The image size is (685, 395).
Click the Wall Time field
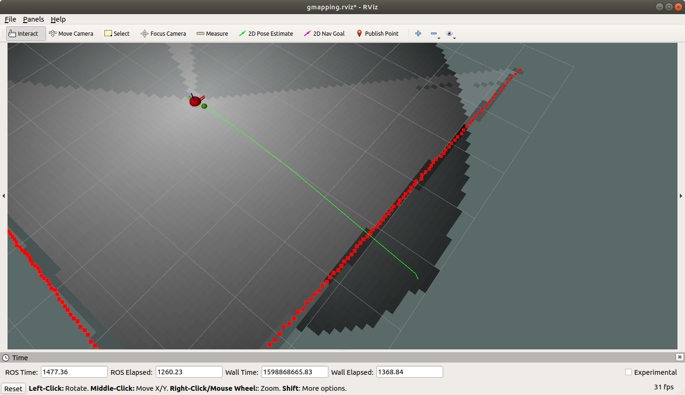click(295, 372)
